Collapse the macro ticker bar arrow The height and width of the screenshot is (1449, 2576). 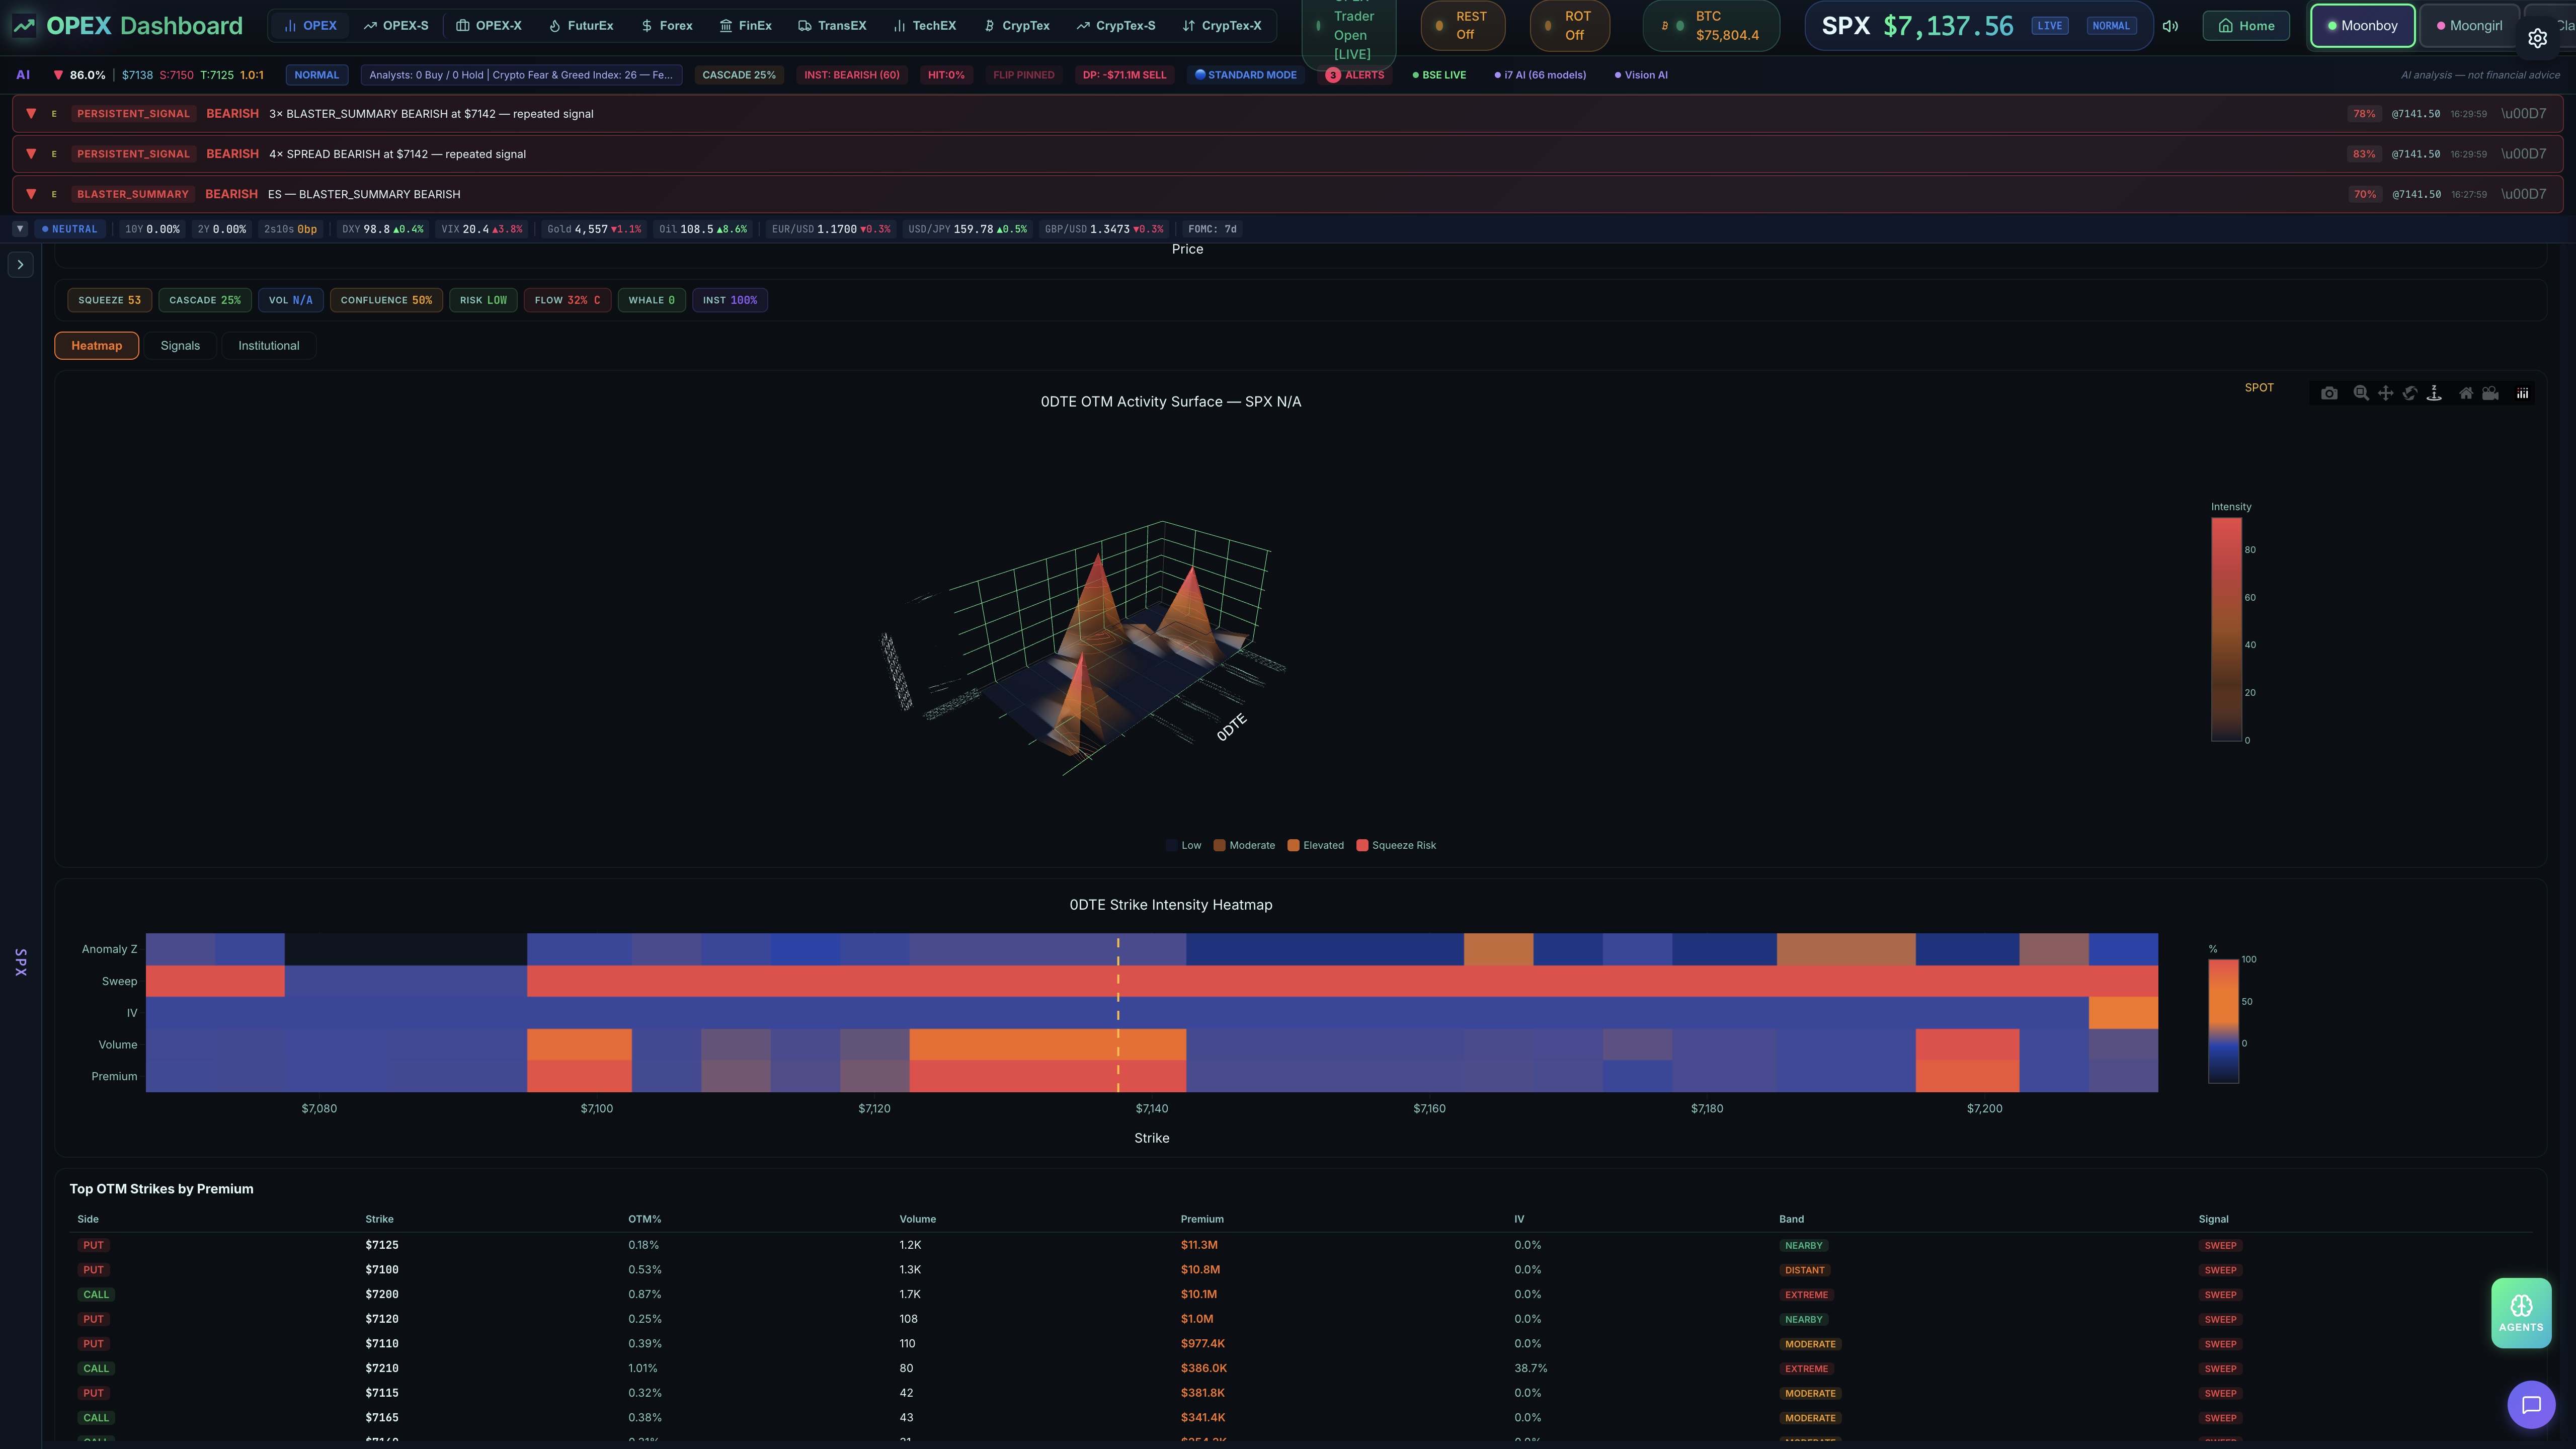(19, 229)
